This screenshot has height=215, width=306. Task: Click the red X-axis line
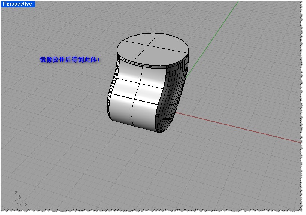[x=238, y=128]
